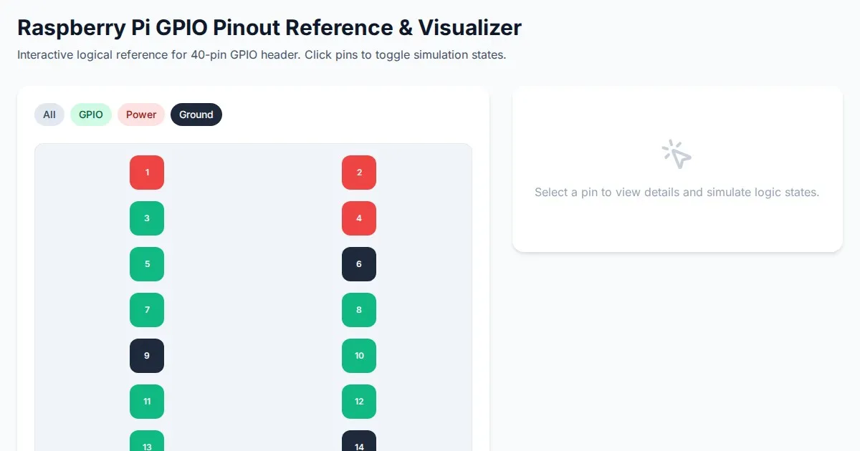Select dark ground pin 9

(147, 356)
